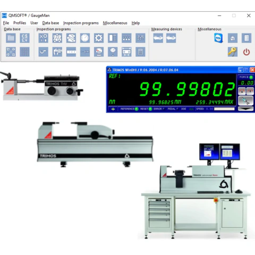255x255 pixels.
Task: Open the ruler scale inspection program
Action: pos(71,52)
